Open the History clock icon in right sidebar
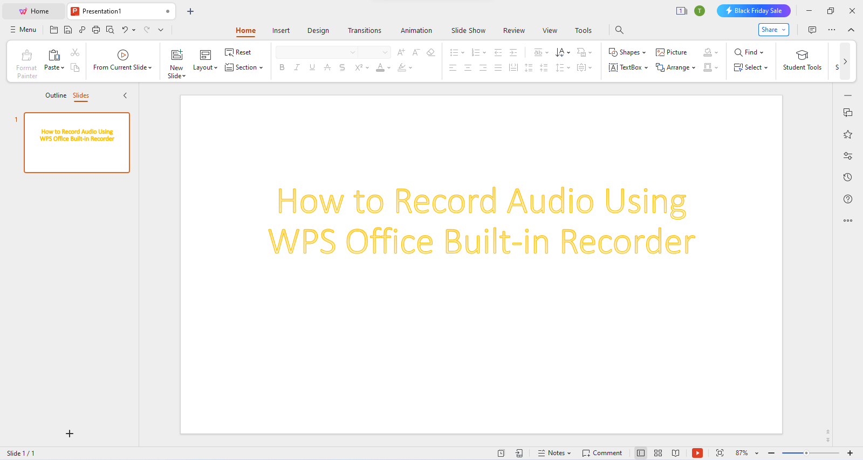This screenshot has height=460, width=863. pyautogui.click(x=848, y=177)
